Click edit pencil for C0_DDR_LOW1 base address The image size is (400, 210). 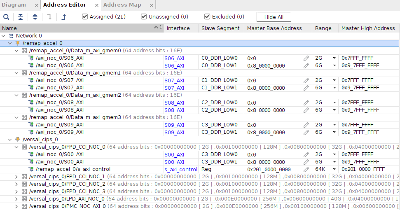coord(306,66)
